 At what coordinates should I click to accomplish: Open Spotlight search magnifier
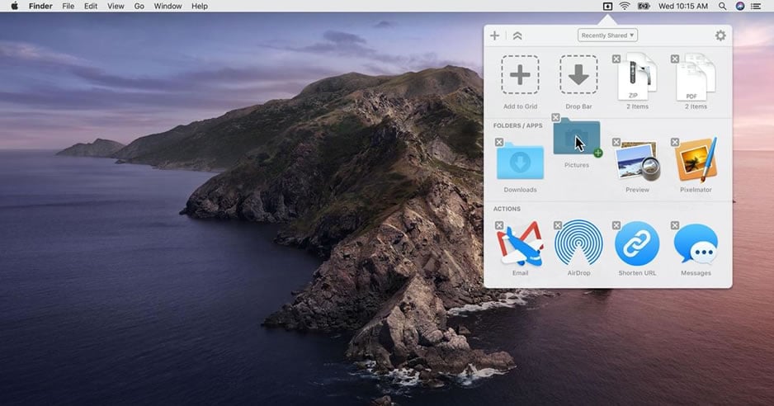pos(722,6)
